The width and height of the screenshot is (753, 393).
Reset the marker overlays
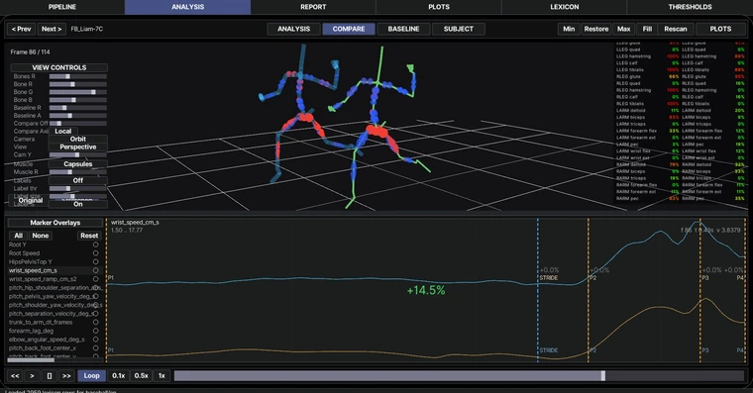click(x=89, y=236)
